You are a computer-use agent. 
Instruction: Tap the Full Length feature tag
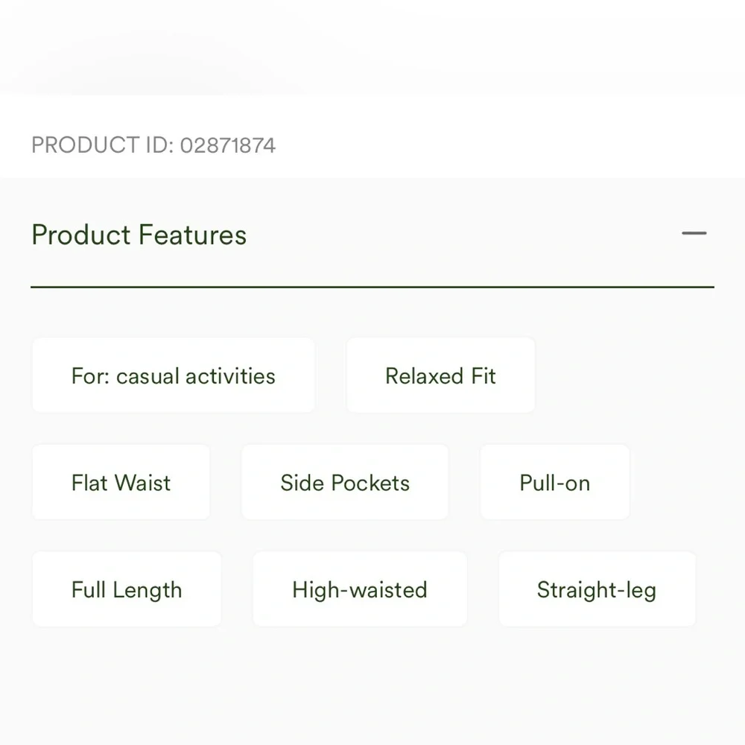(126, 590)
